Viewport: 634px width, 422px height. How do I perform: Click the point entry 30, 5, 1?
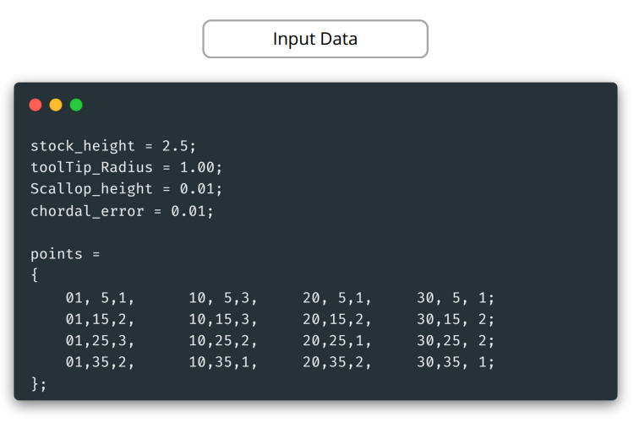455,298
